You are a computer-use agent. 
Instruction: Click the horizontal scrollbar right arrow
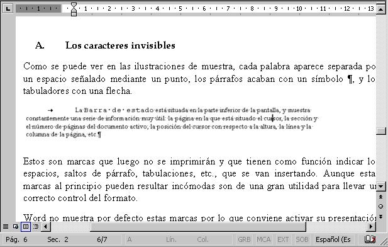(x=371, y=226)
